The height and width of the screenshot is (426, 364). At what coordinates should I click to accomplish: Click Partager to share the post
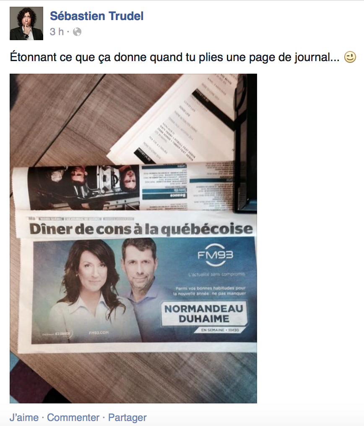tap(127, 417)
